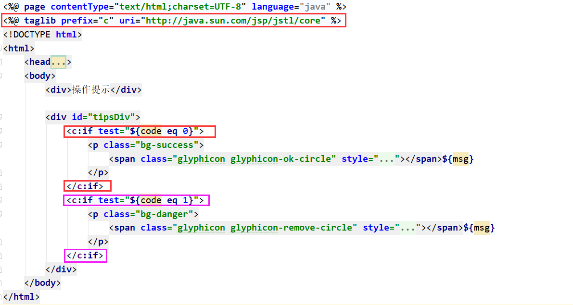The width and height of the screenshot is (573, 305).
Task: Expand the folded head tag ellipsis
Action: pos(58,62)
